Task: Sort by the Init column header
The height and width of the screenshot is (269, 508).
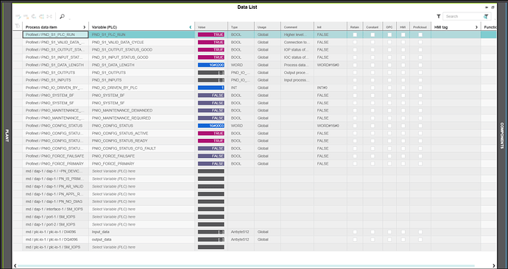Action: point(331,27)
